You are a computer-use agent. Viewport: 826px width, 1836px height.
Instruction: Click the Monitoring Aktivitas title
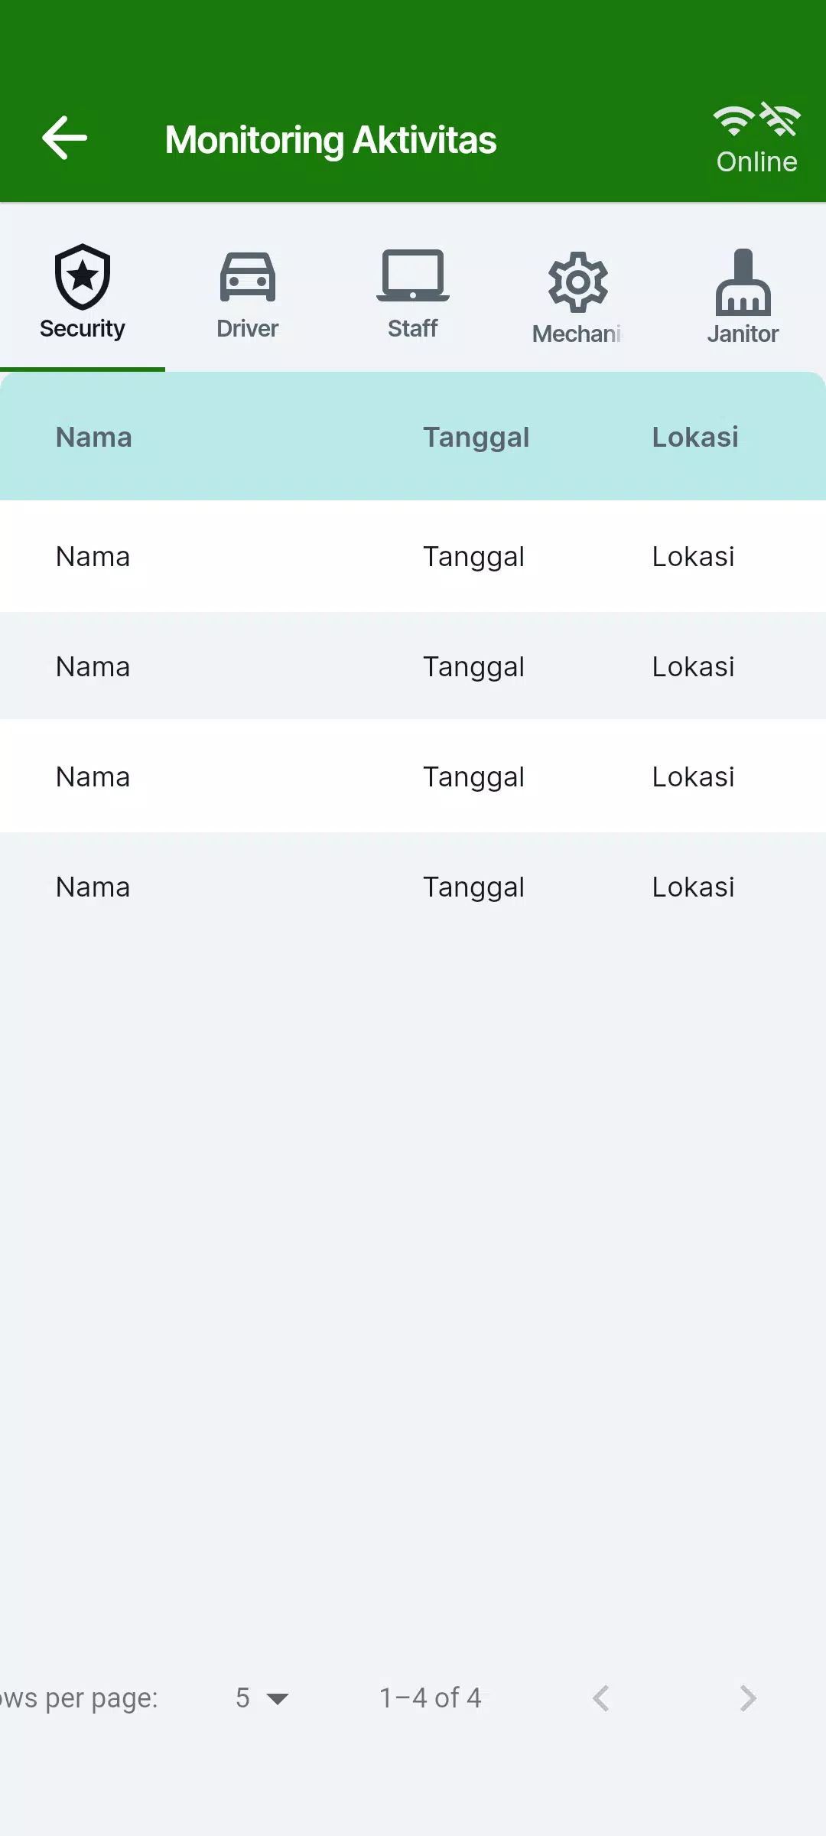(330, 140)
